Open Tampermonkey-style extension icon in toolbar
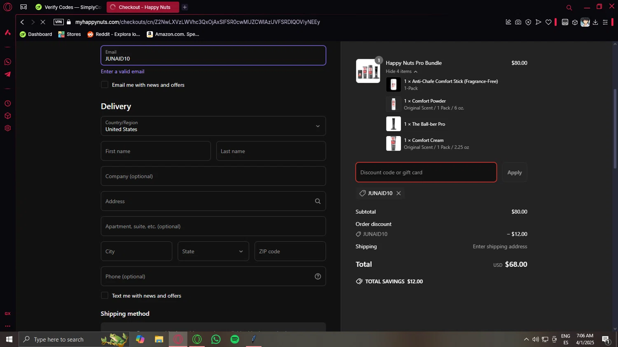The height and width of the screenshot is (347, 618). click(x=565, y=22)
